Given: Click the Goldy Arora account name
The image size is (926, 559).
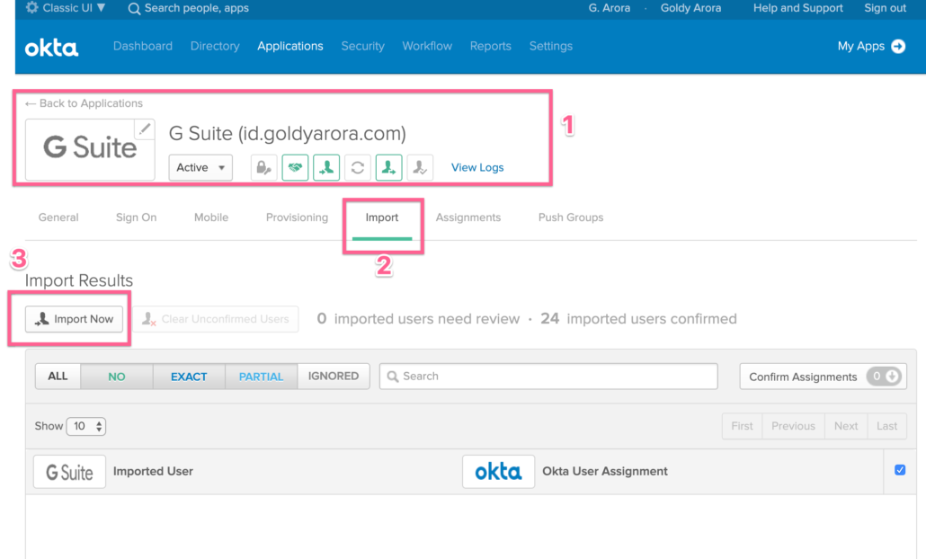Looking at the screenshot, I should click(690, 8).
